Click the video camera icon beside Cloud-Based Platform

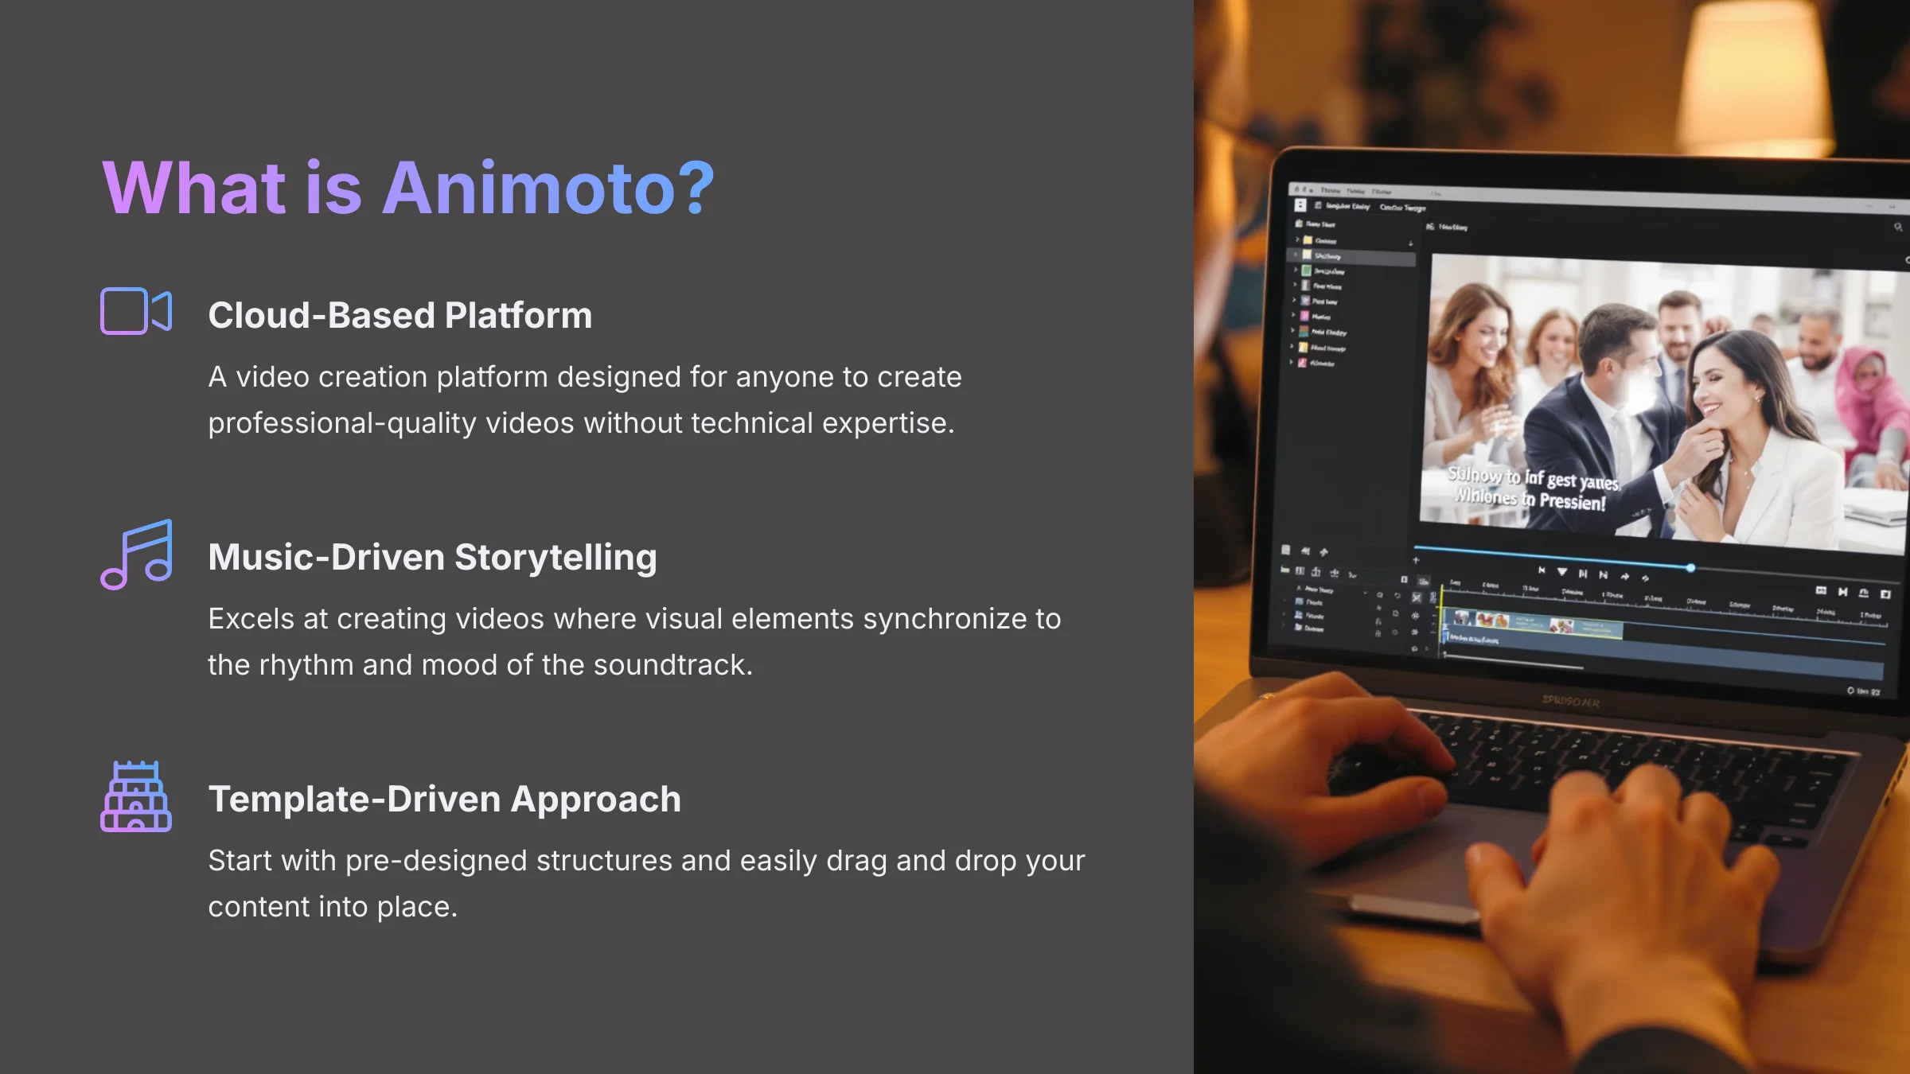136,311
